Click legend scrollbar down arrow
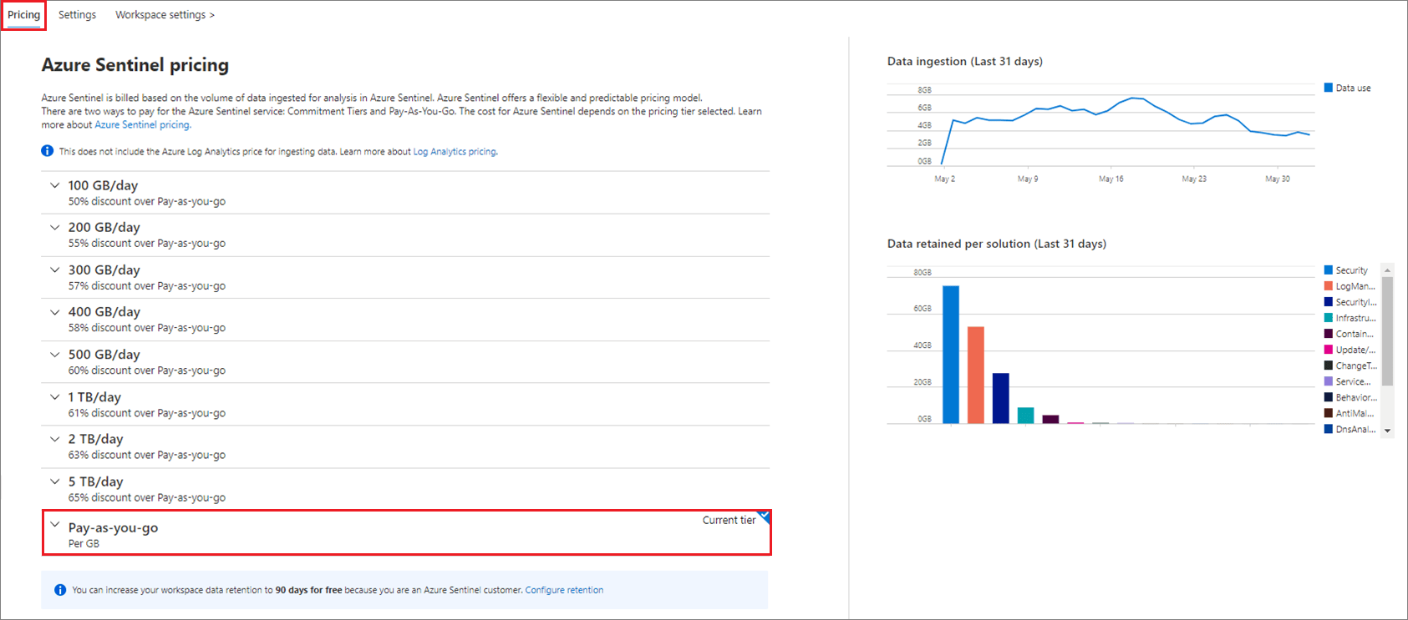Screen dimensions: 1408x620 1388,431
